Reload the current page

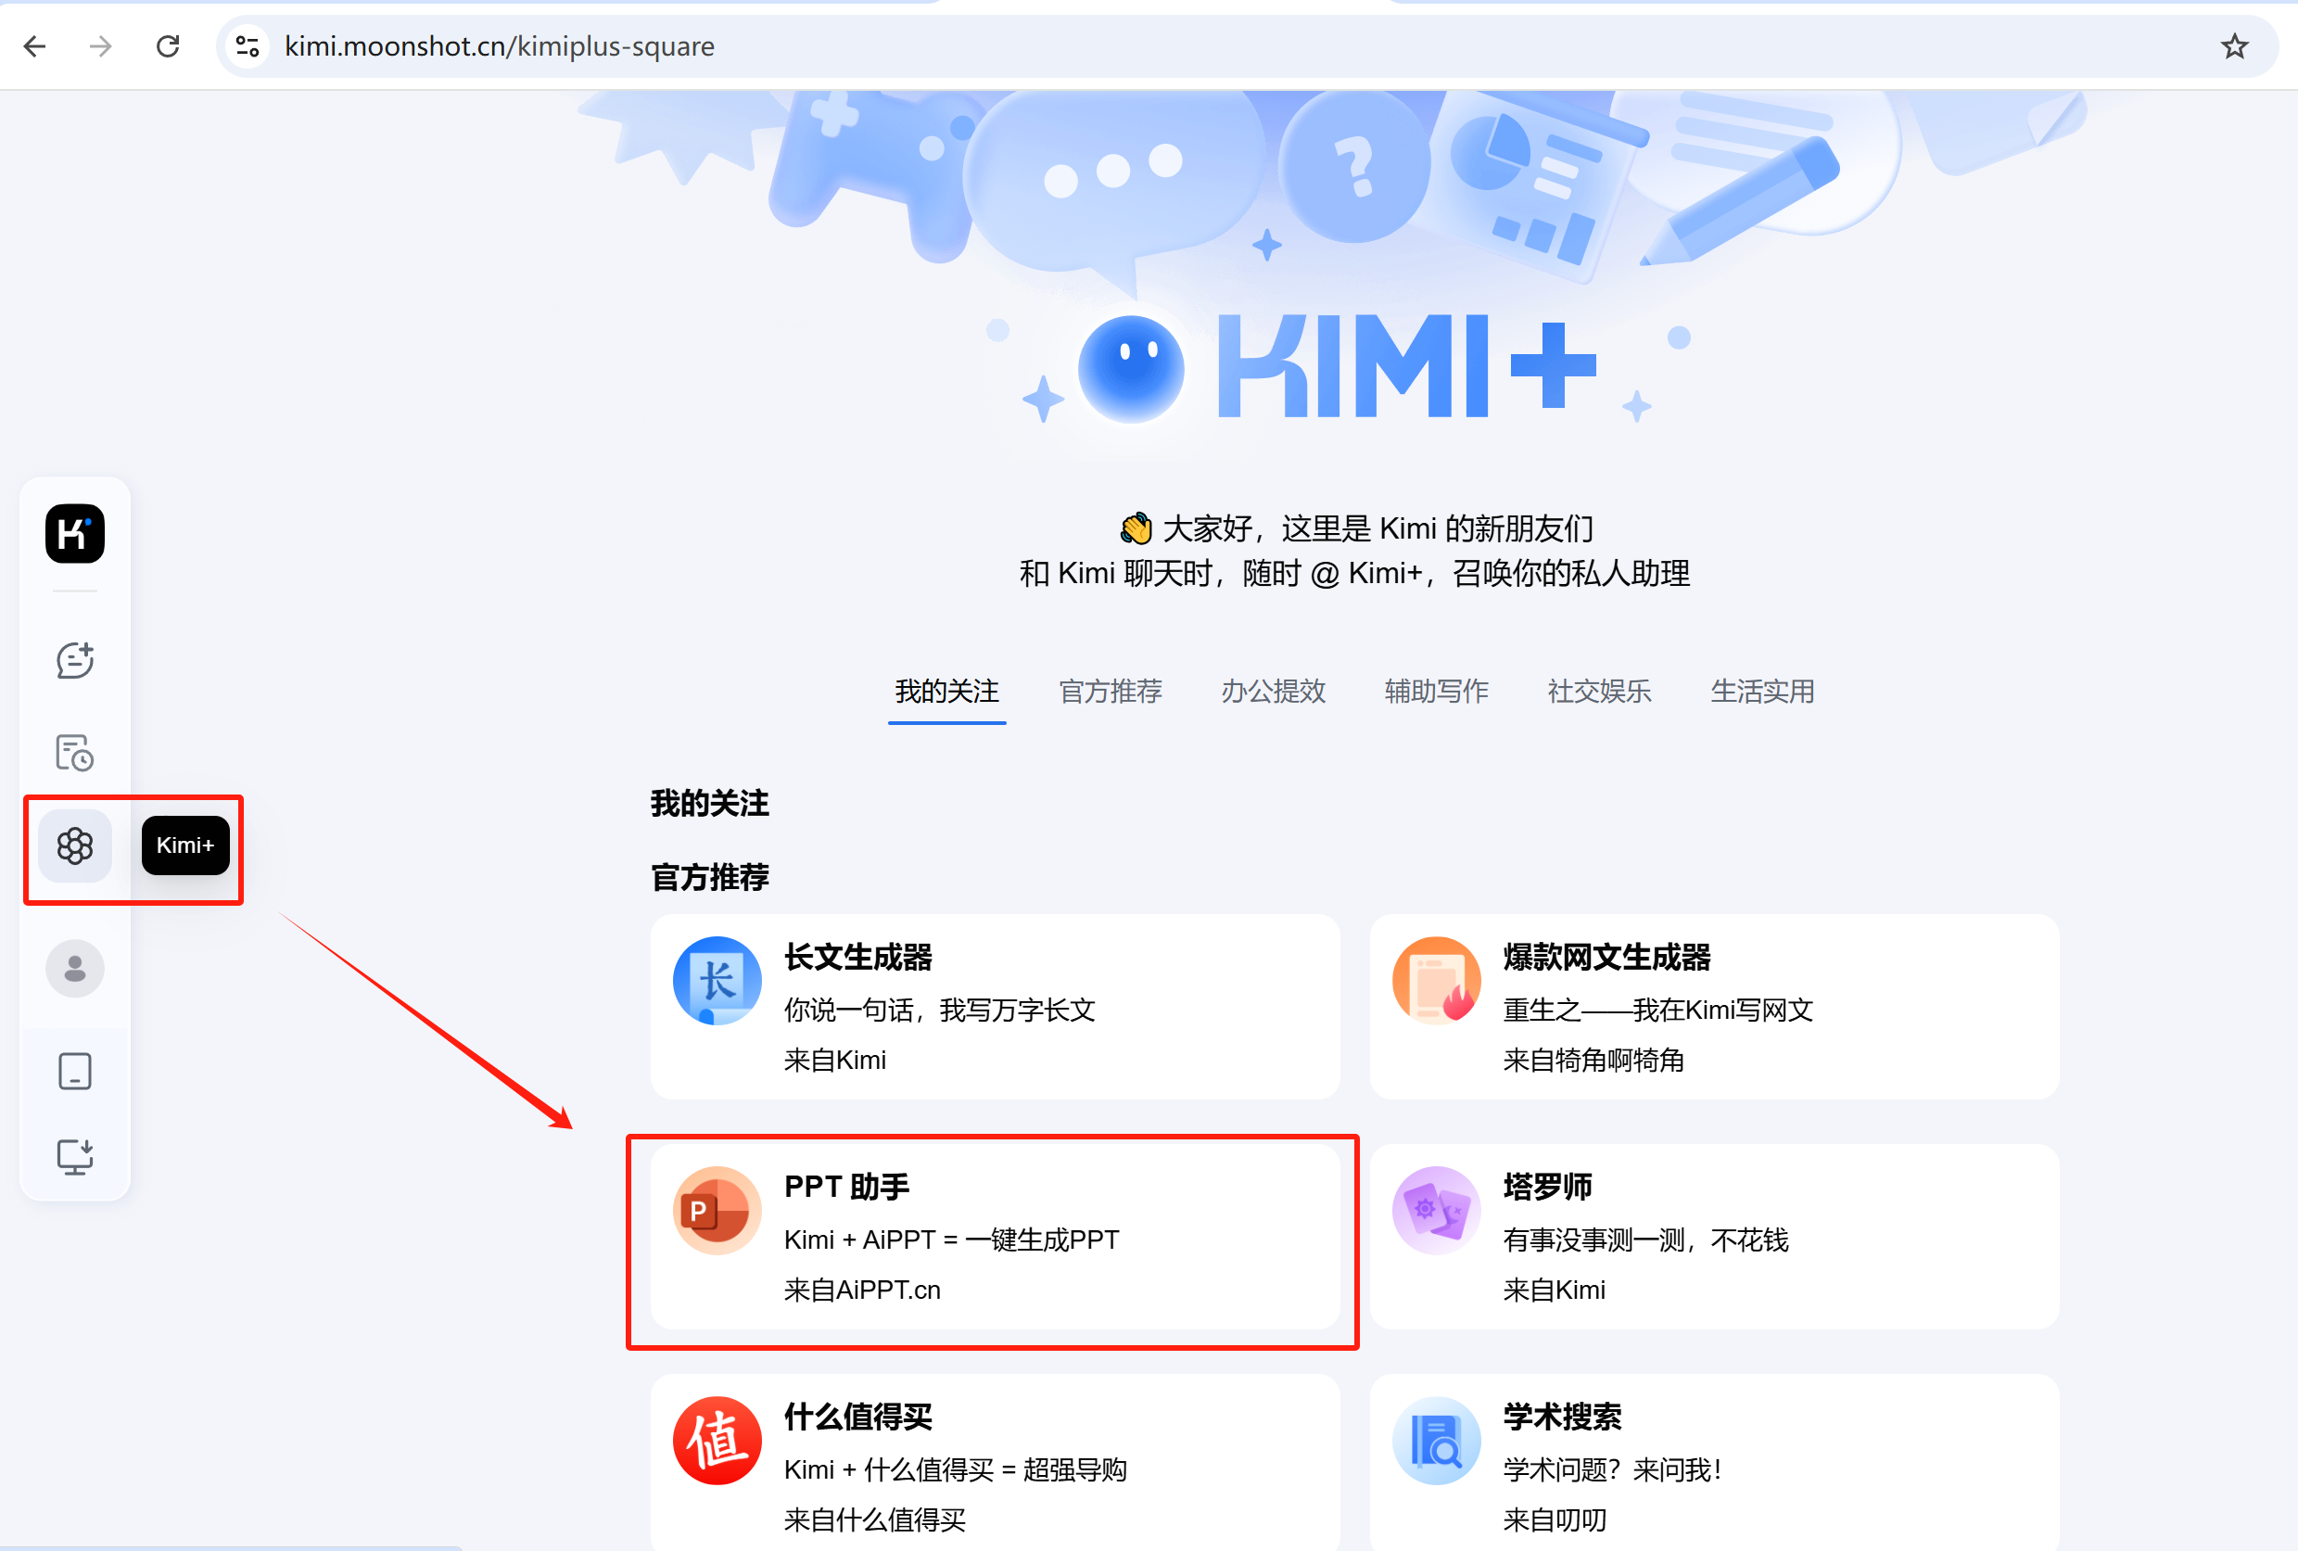(168, 46)
